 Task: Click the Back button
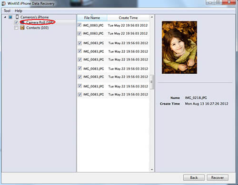click(x=194, y=177)
